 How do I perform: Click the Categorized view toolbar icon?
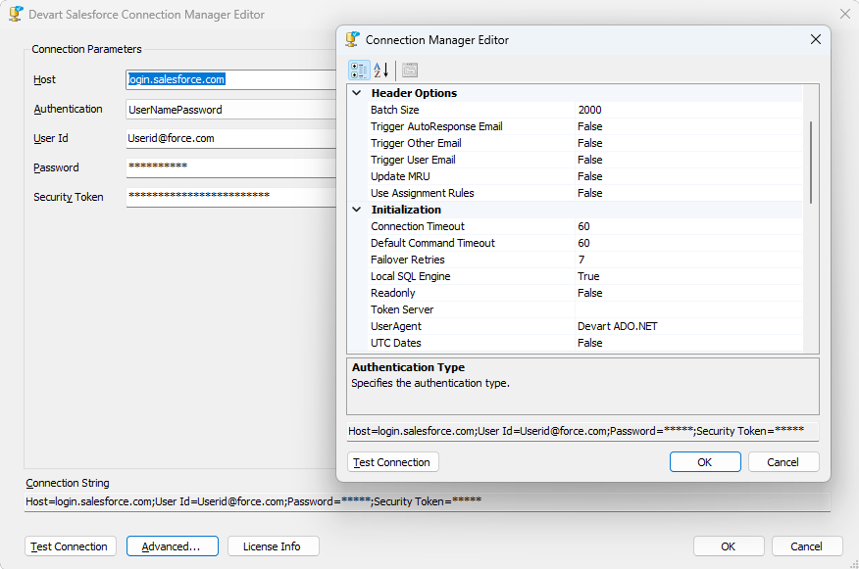(359, 70)
